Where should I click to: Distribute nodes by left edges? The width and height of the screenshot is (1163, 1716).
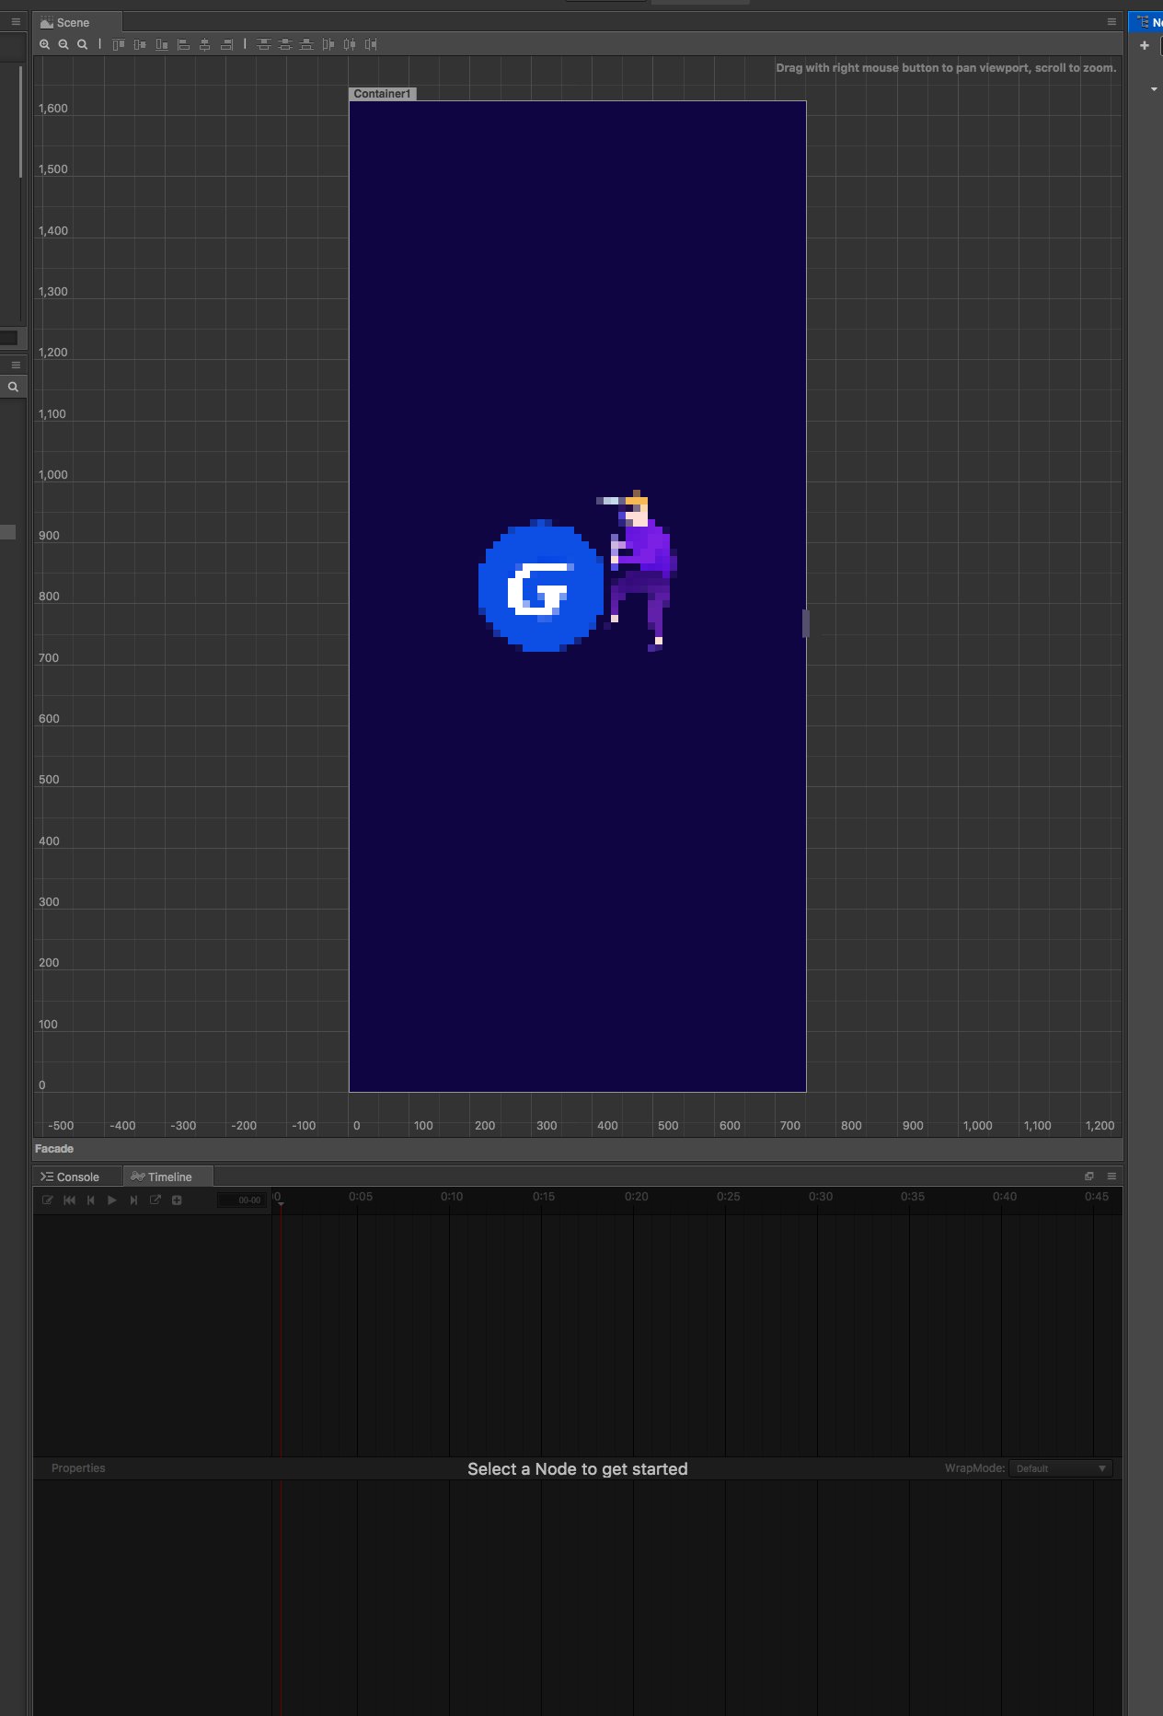328,44
